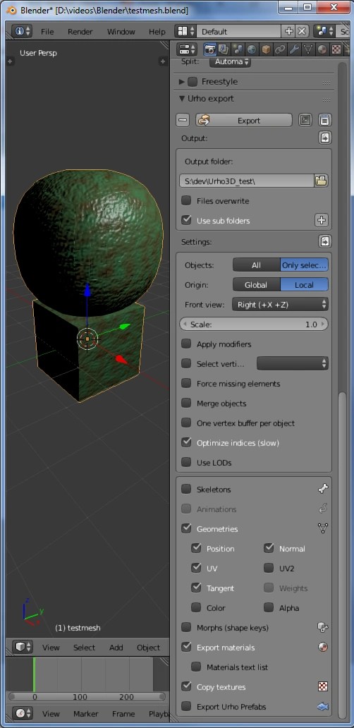This screenshot has width=354, height=728.
Task: Enable Apply modifiers checkbox
Action: pyautogui.click(x=186, y=344)
